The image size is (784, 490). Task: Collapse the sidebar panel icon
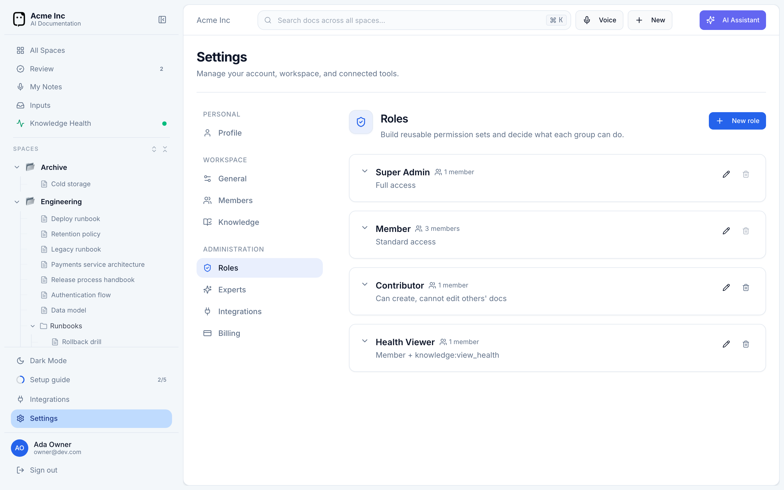point(162,20)
